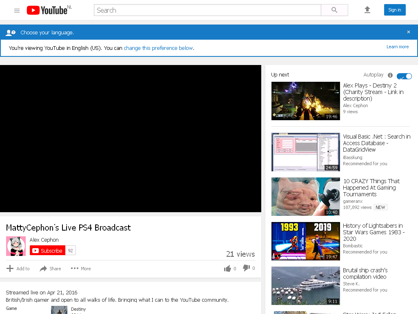Click the Autoplay info icon

[390, 75]
